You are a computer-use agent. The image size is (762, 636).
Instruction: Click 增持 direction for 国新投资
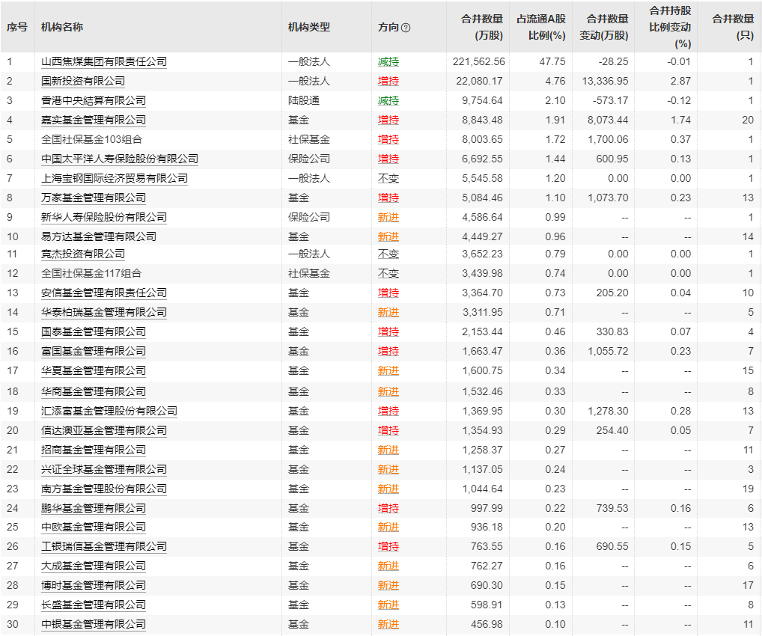click(x=388, y=81)
